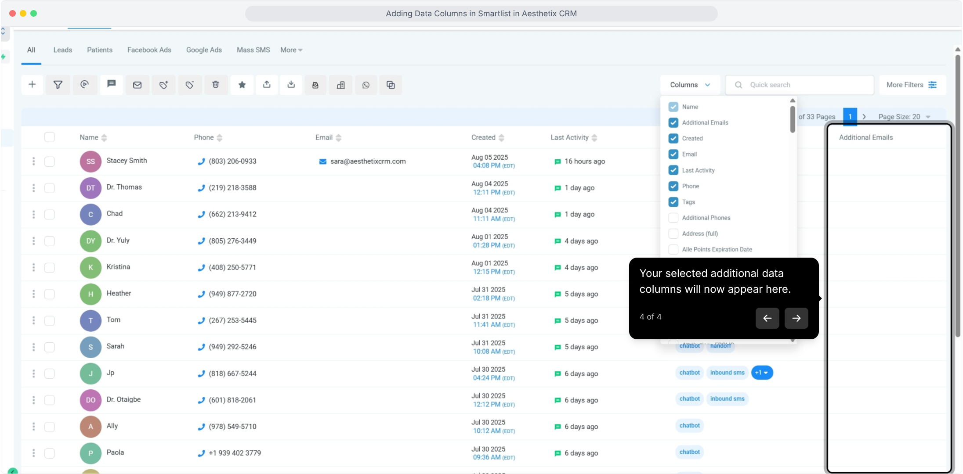Check Additional Phones column option
Screen dimensions: 963x474
point(673,218)
